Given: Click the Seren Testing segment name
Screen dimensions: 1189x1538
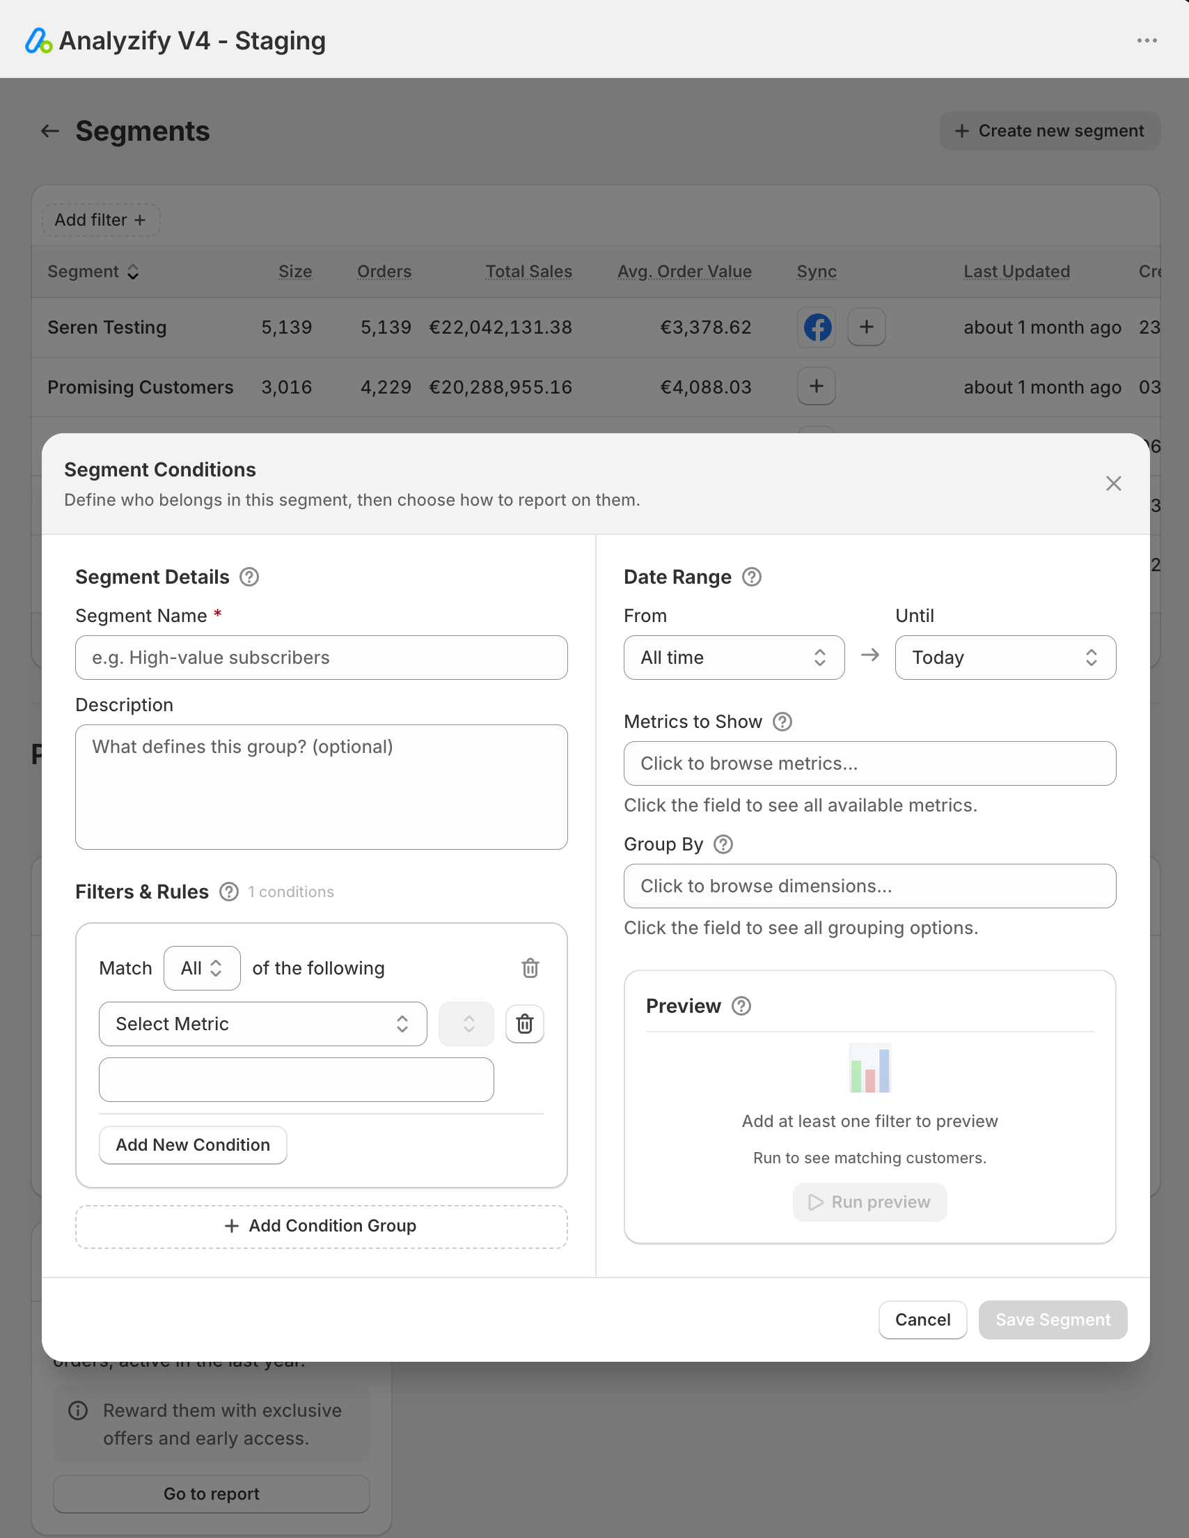Looking at the screenshot, I should point(107,327).
